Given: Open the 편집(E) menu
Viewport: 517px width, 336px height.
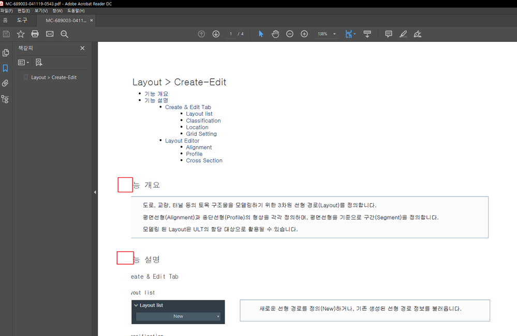Looking at the screenshot, I should 24,11.
